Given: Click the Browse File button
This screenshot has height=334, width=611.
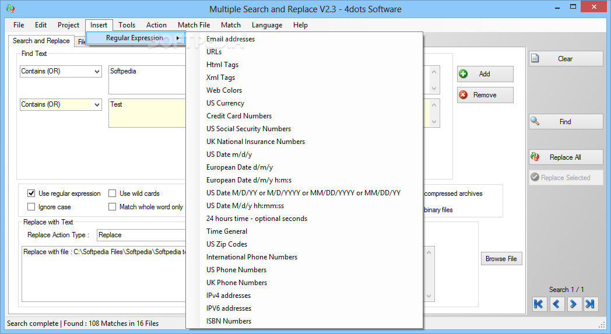Looking at the screenshot, I should (x=501, y=259).
